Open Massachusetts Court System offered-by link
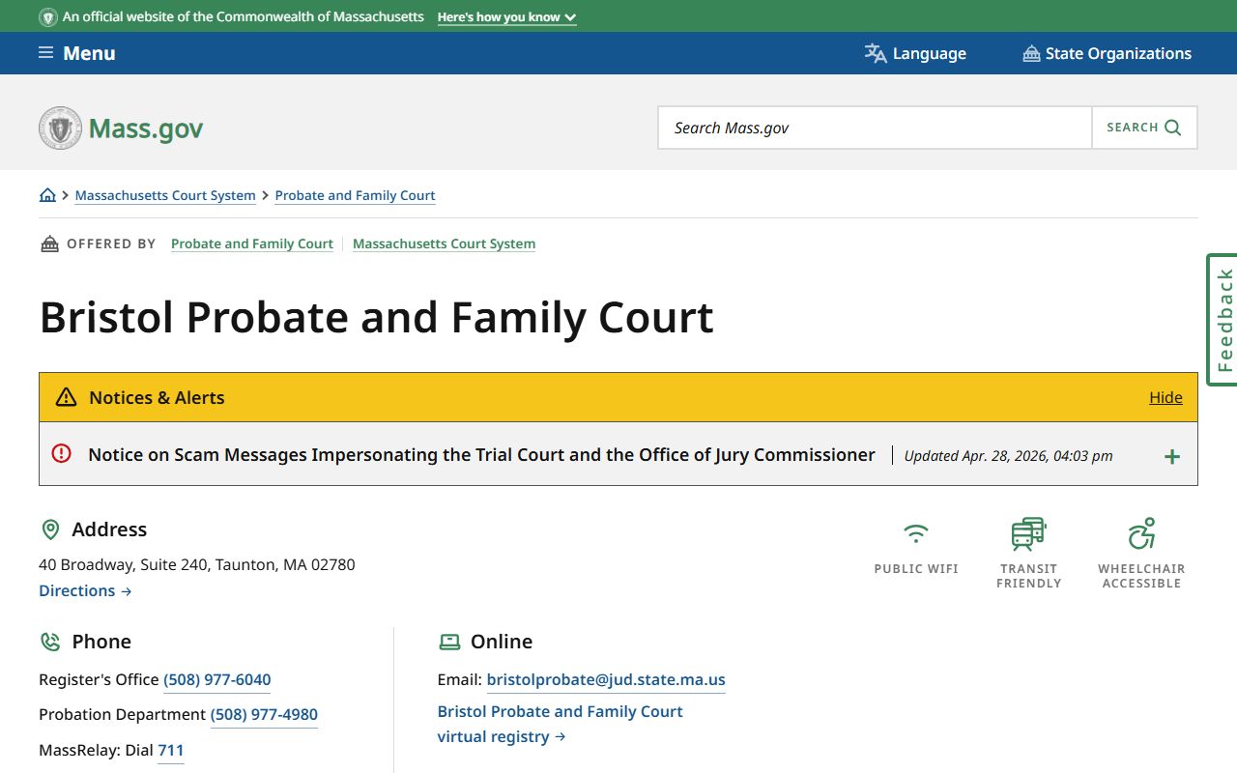 coord(444,243)
